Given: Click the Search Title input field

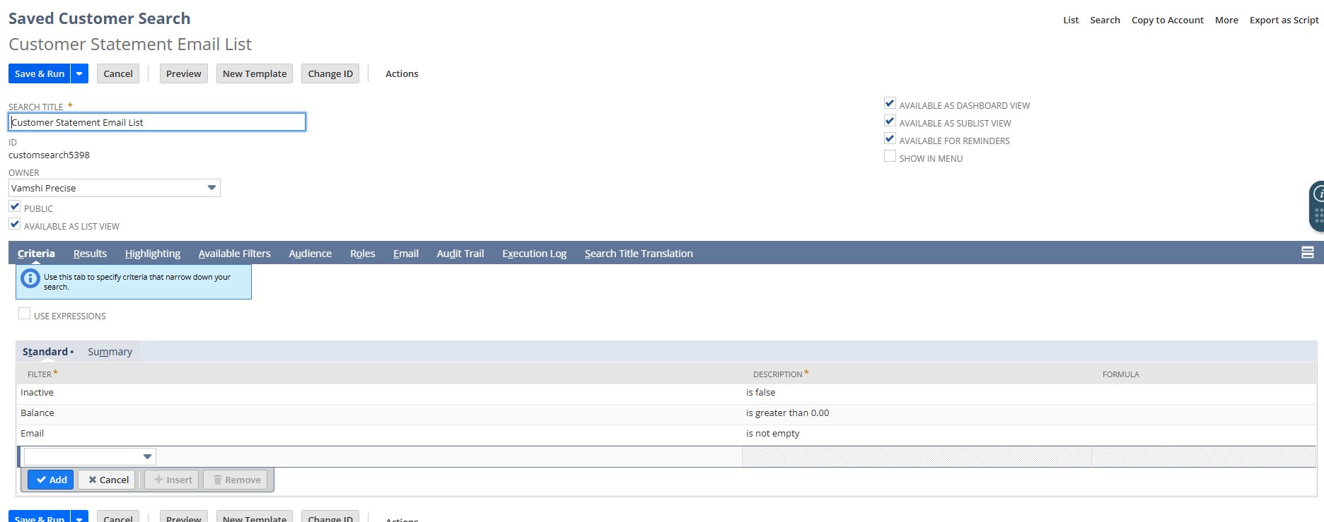Looking at the screenshot, I should click(157, 122).
